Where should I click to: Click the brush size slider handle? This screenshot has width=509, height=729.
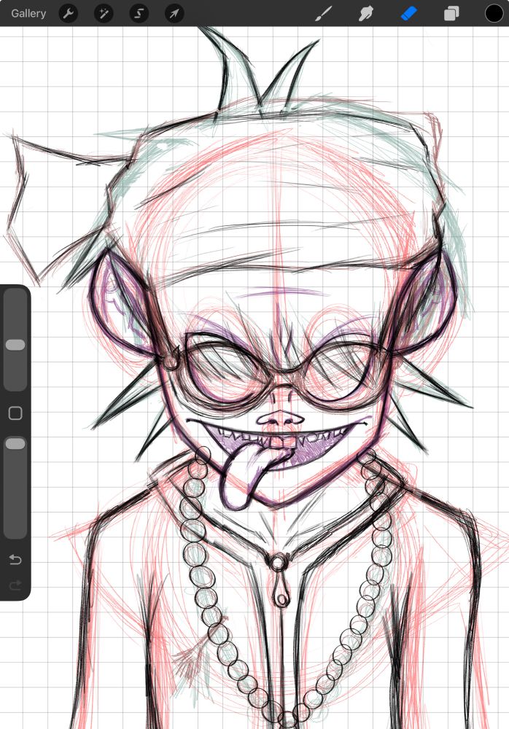tap(15, 345)
